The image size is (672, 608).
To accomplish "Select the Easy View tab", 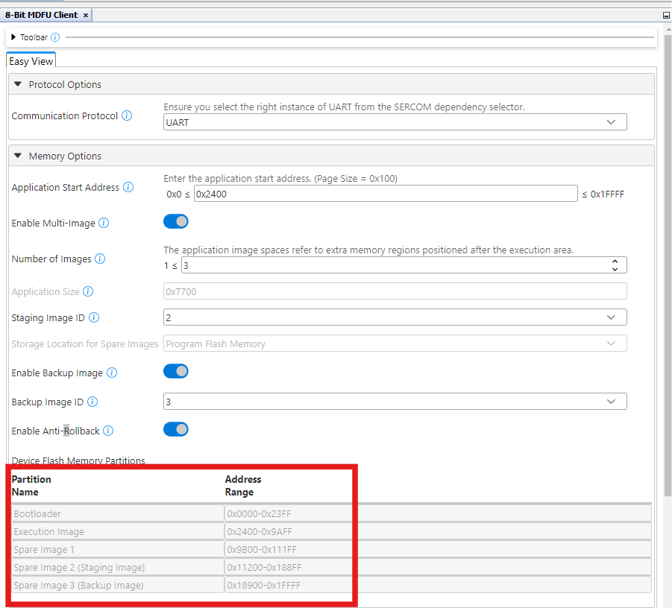I will coord(31,61).
